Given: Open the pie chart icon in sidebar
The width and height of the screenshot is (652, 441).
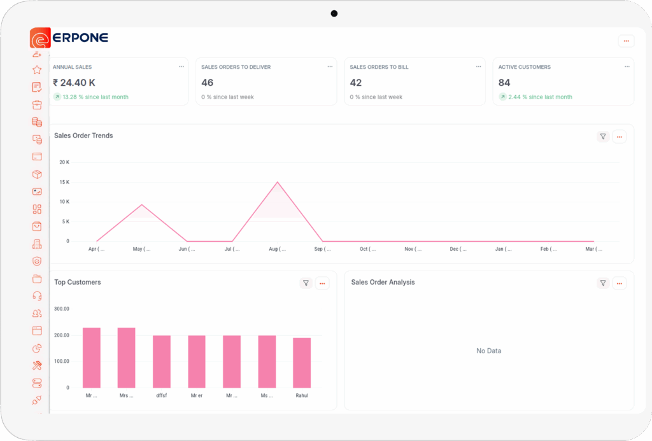Looking at the screenshot, I should click(37, 348).
